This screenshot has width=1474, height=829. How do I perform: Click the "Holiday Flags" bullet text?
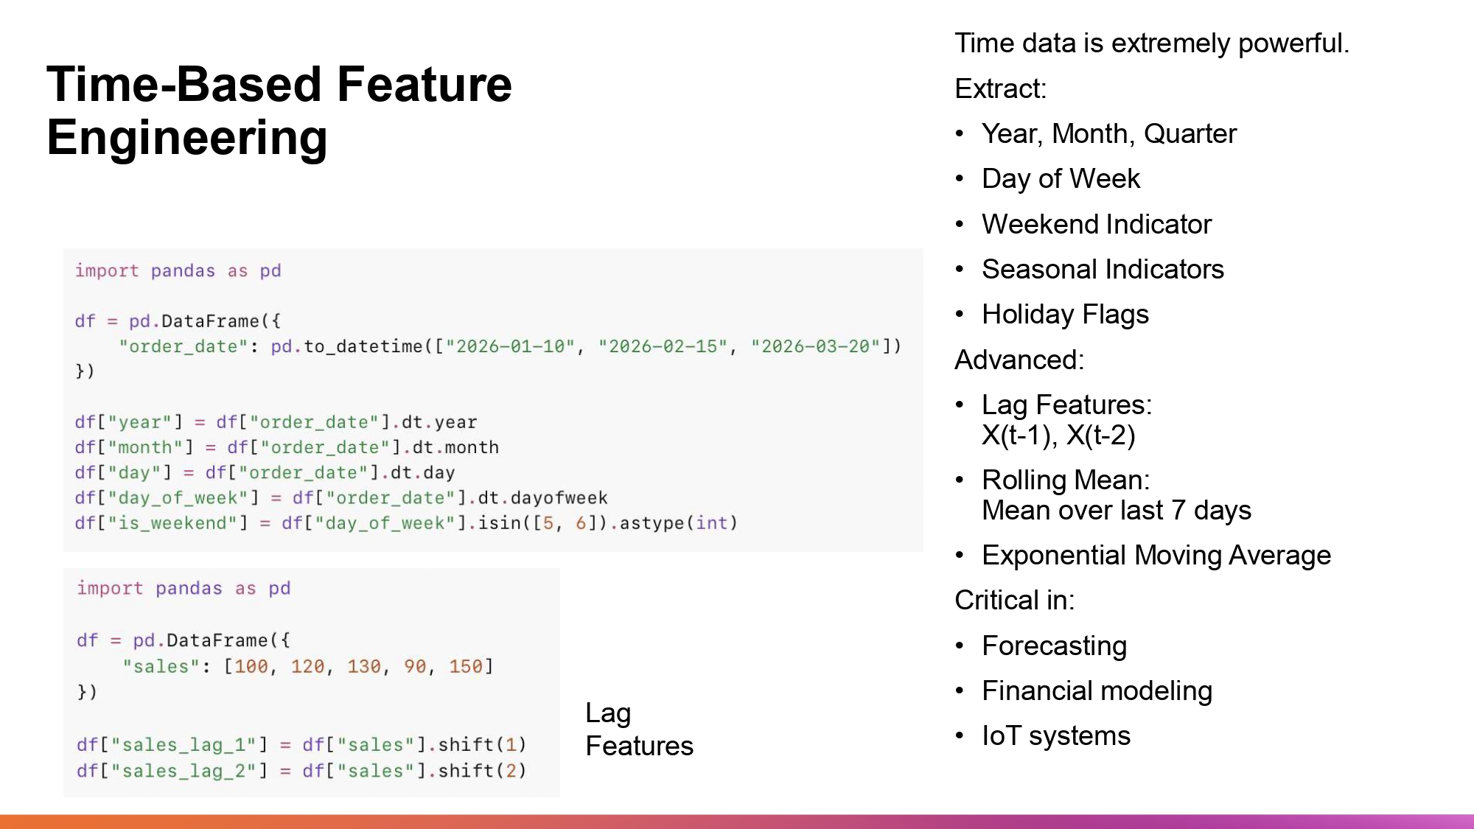coord(1065,315)
